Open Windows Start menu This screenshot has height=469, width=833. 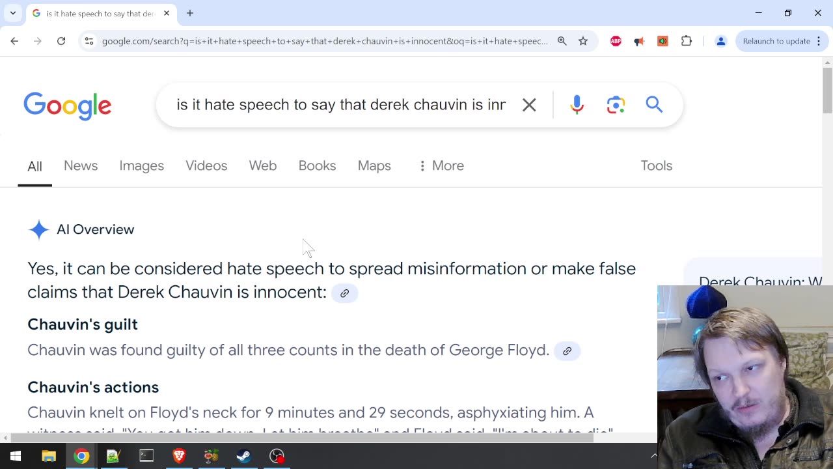point(16,456)
